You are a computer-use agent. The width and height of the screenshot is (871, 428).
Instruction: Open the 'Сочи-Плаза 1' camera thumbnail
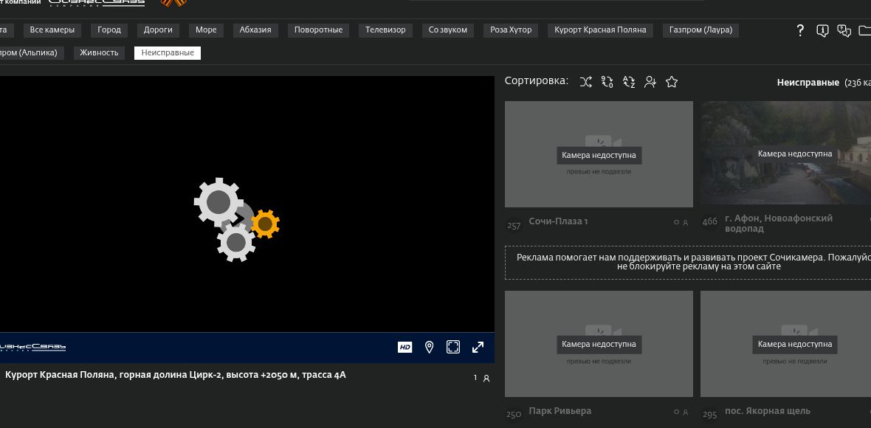(x=599, y=154)
